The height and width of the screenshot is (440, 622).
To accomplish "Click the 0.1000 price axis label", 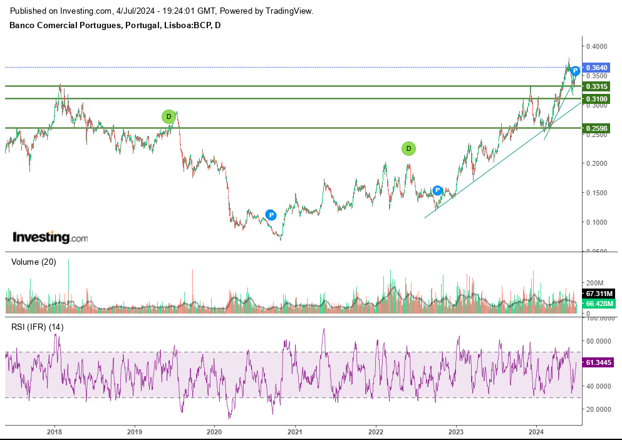I will coord(596,222).
